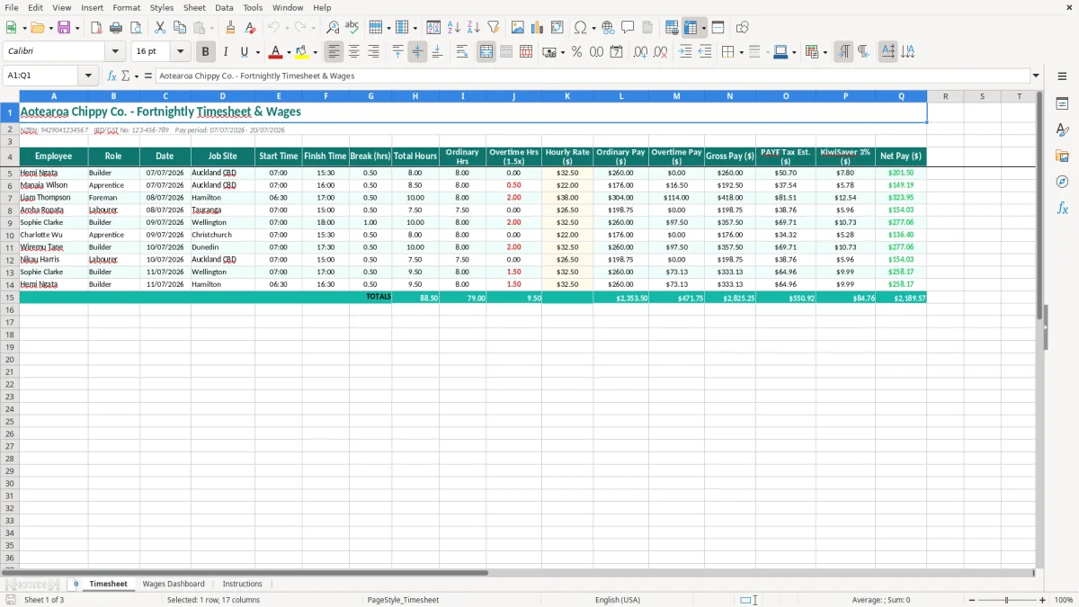The image size is (1079, 607).
Task: Open the Borders dropdown arrow
Action: [x=741, y=52]
